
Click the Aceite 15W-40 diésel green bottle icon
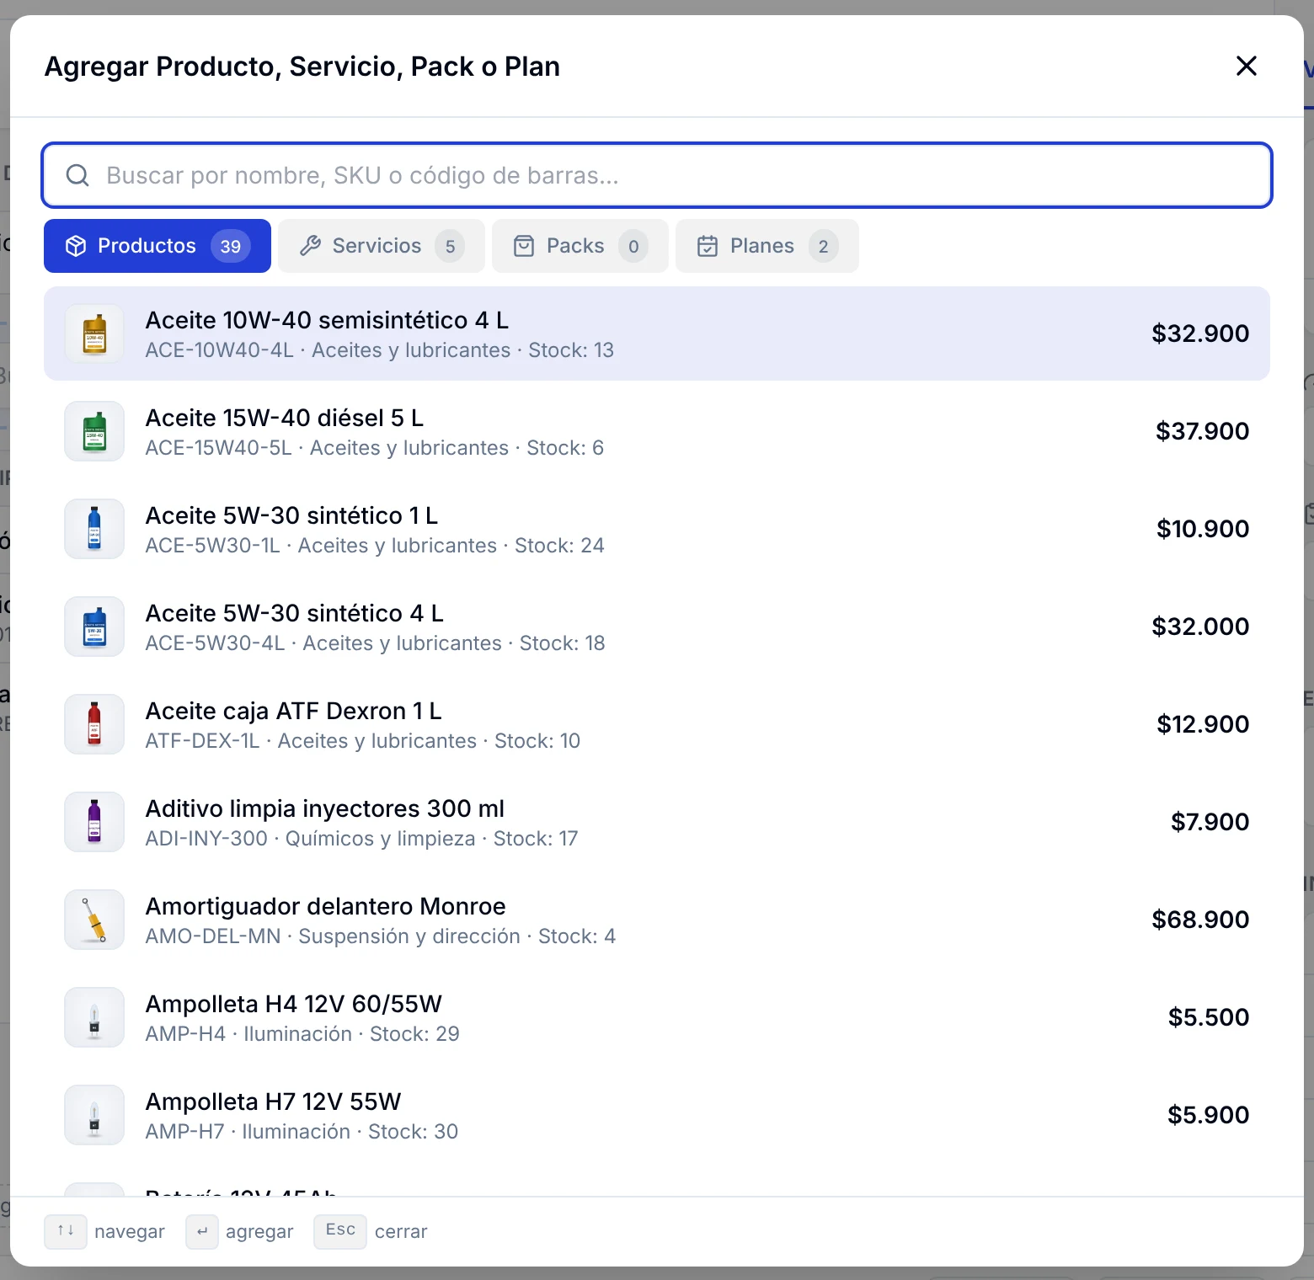pos(94,431)
